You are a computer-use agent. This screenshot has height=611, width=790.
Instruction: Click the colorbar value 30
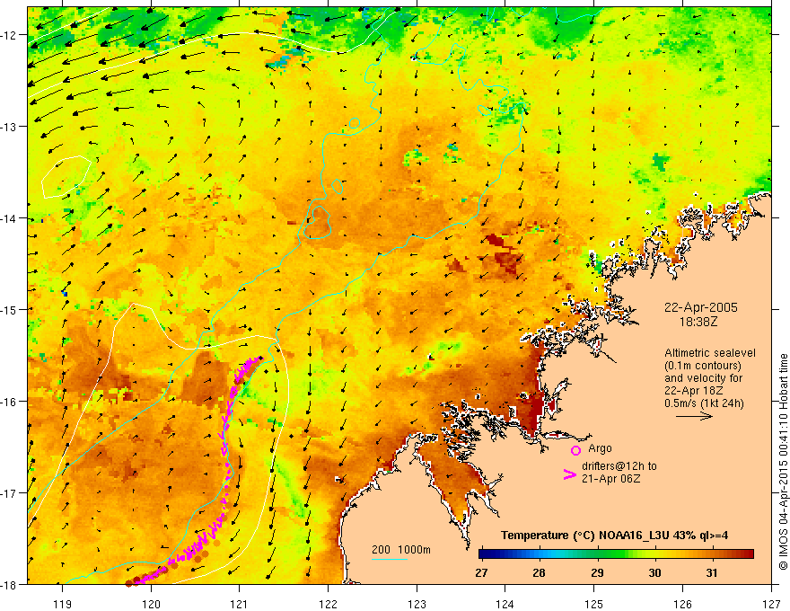pyautogui.click(x=654, y=572)
